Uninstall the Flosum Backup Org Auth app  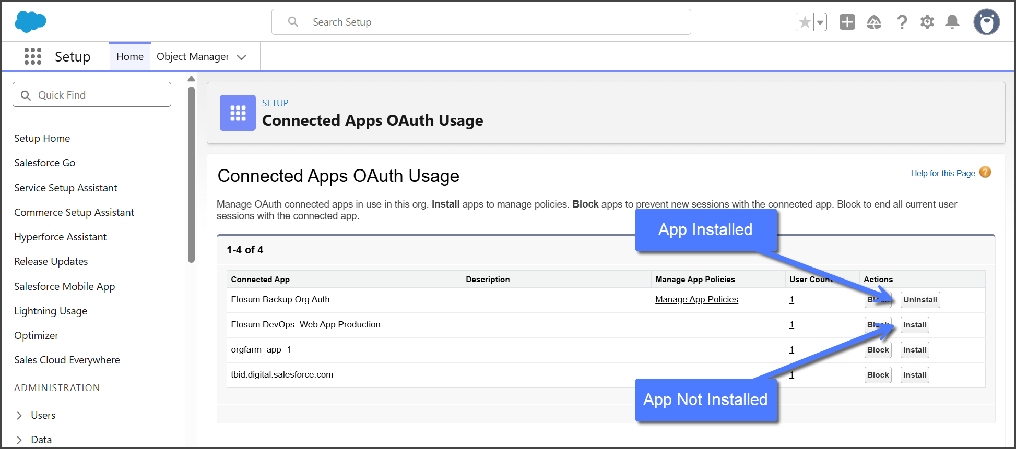pos(919,300)
